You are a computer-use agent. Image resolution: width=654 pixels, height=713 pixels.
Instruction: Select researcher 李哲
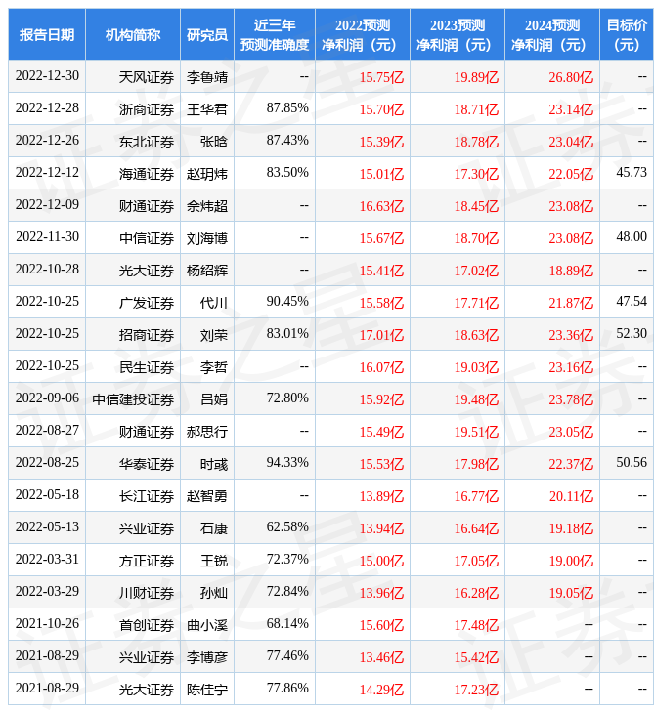tap(214, 367)
